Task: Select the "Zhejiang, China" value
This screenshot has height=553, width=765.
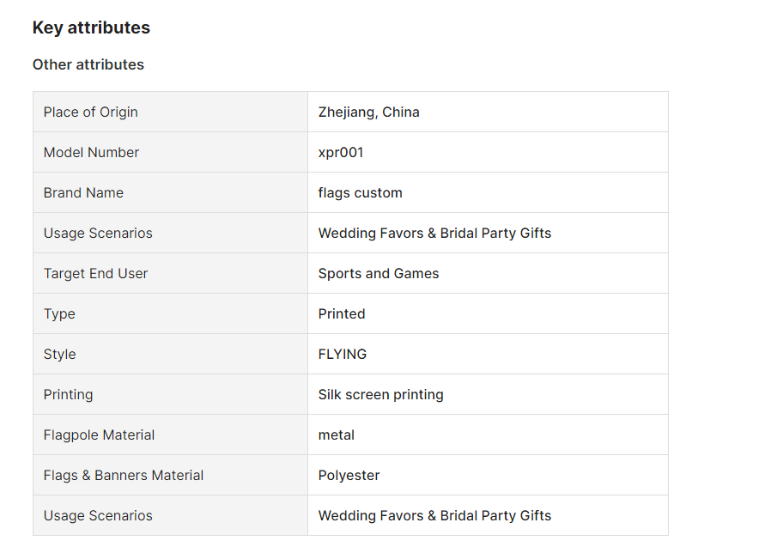Action: pos(369,112)
